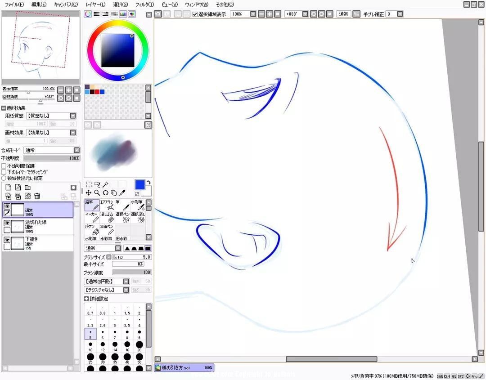Open the フィルタ(T) menu

[x=144, y=4]
